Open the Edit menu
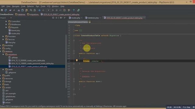The width and height of the screenshot is (195, 109). pyautogui.click(x=3, y=6)
